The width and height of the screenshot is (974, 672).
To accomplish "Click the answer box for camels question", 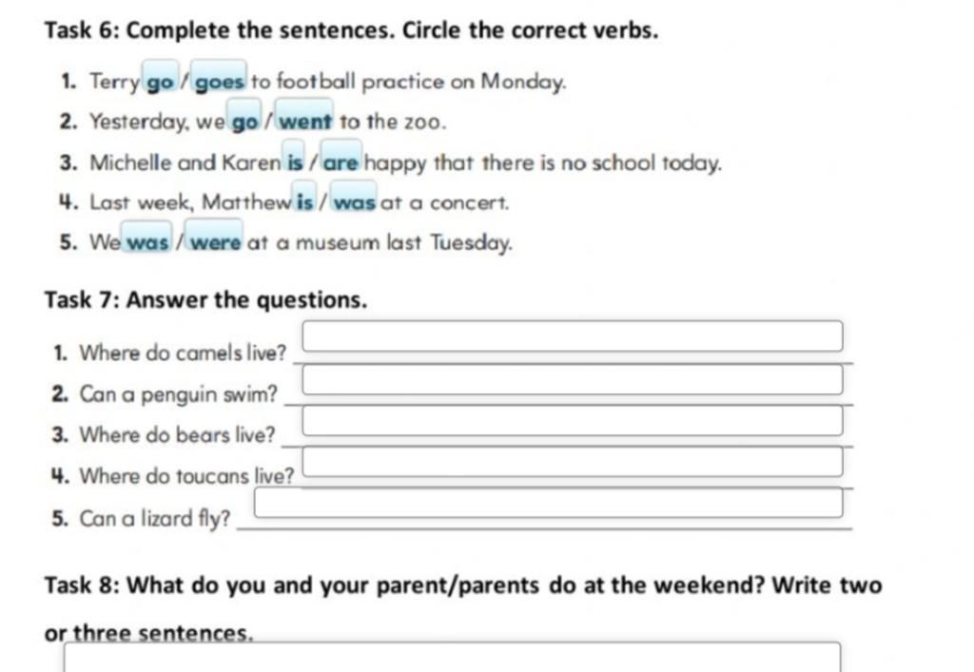I will click(x=573, y=336).
